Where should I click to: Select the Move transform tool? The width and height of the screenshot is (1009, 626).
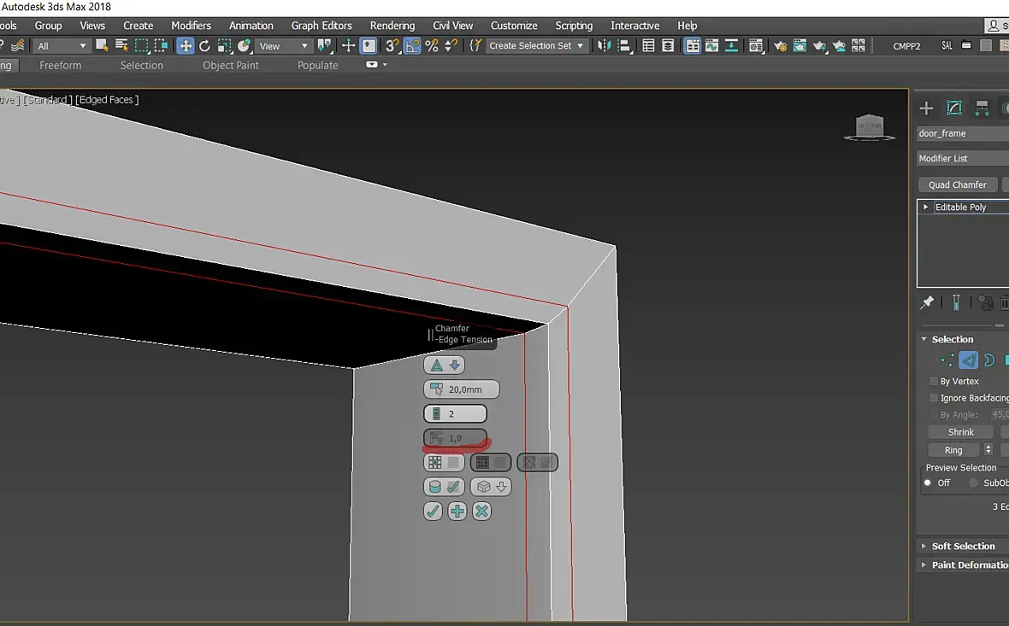(x=186, y=45)
